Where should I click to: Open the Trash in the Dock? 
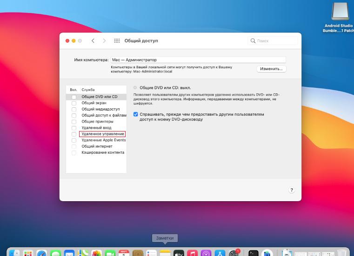click(x=342, y=254)
